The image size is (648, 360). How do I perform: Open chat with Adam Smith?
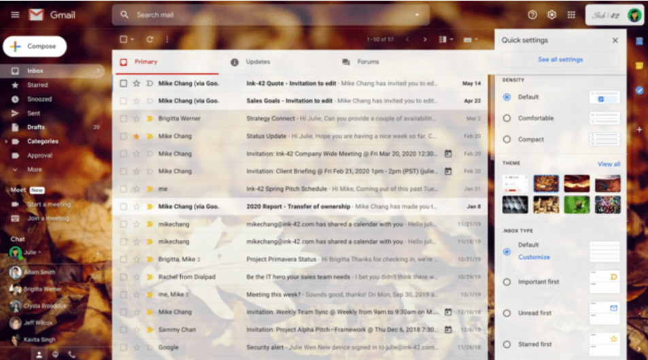[x=39, y=272]
